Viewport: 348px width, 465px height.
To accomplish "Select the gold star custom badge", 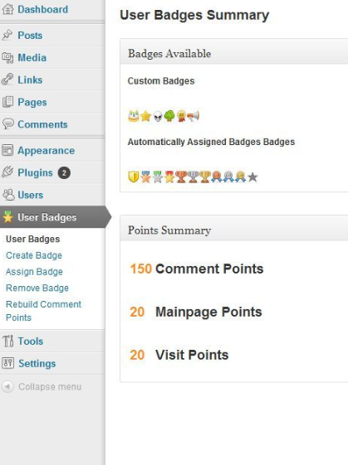I will pyautogui.click(x=145, y=116).
